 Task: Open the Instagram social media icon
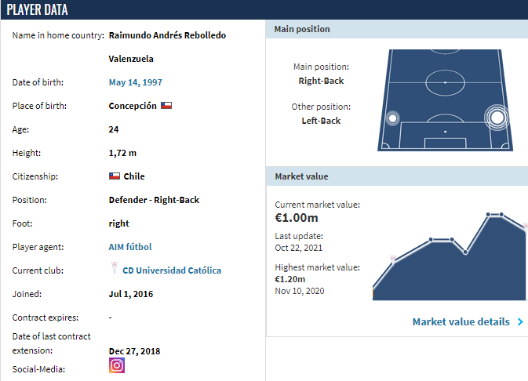pos(117,365)
